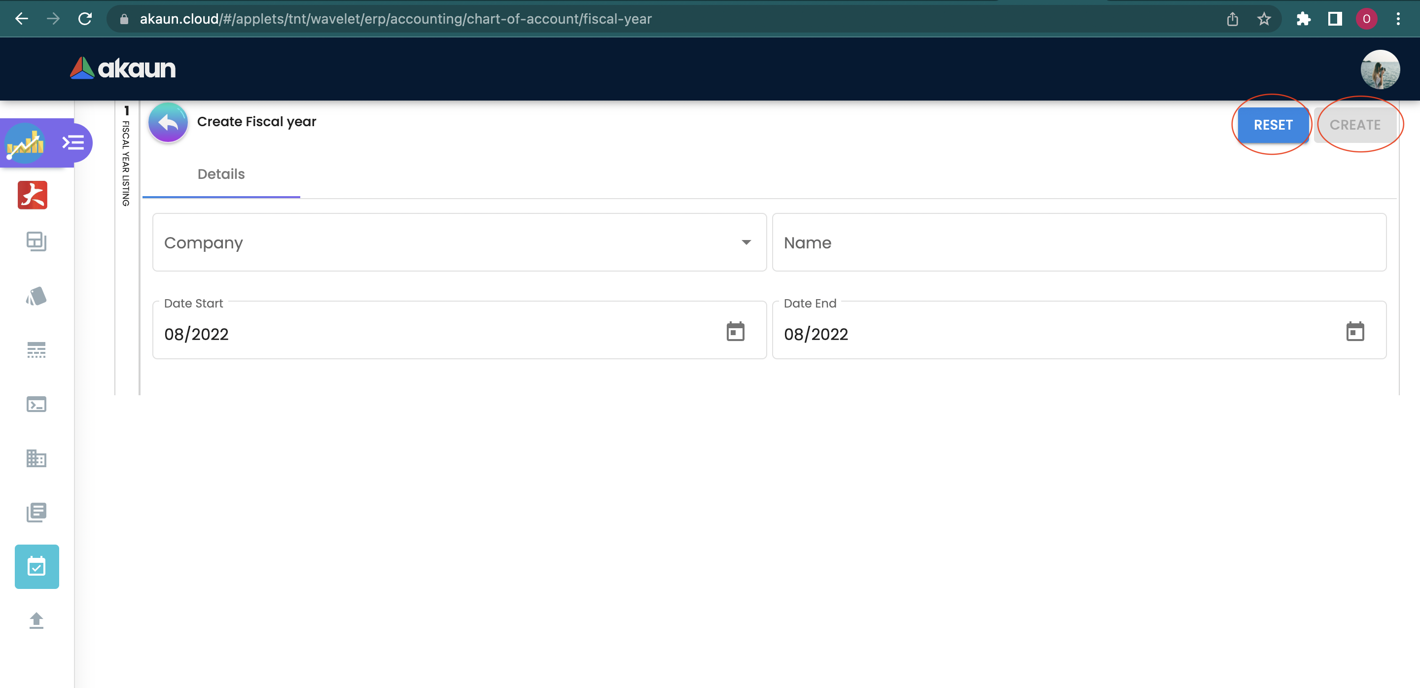The width and height of the screenshot is (1420, 688).
Task: Select the building company sidebar icon
Action: tap(36, 458)
